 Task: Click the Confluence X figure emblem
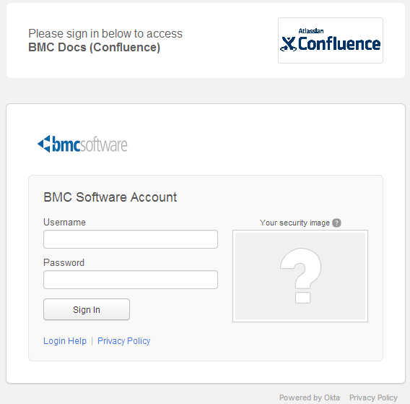pyautogui.click(x=288, y=44)
